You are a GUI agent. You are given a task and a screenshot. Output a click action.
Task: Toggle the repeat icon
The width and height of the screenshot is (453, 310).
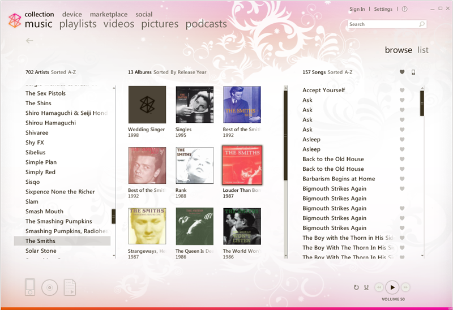(356, 287)
